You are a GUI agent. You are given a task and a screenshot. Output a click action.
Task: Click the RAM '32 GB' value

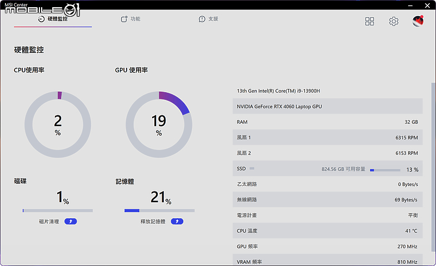tap(411, 122)
